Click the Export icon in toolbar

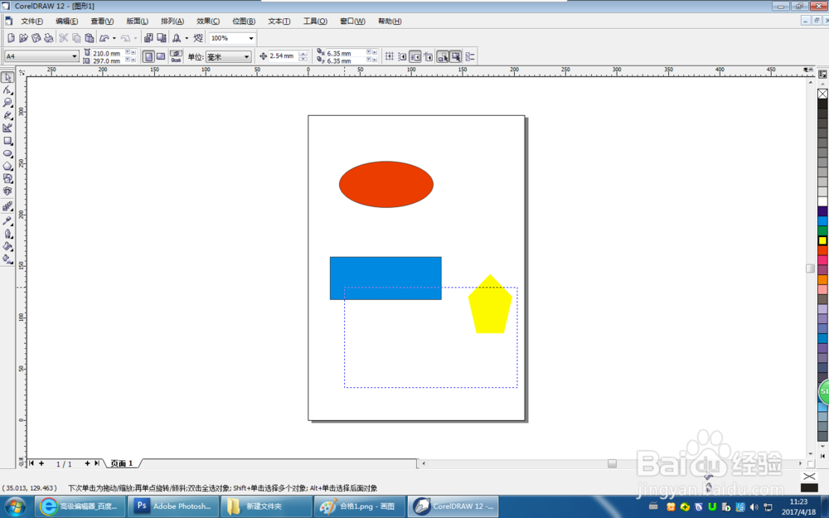[162, 38]
